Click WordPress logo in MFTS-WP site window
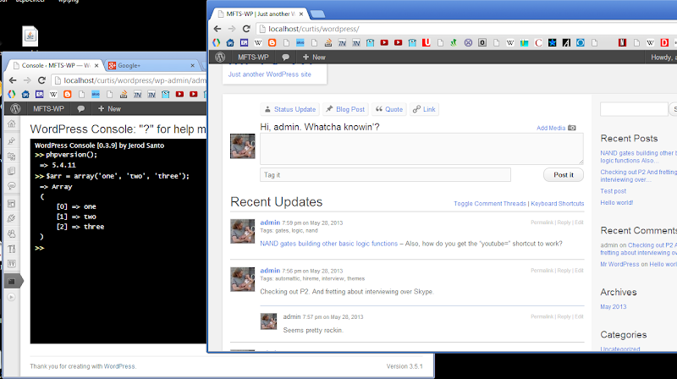The height and width of the screenshot is (379, 677). point(220,57)
